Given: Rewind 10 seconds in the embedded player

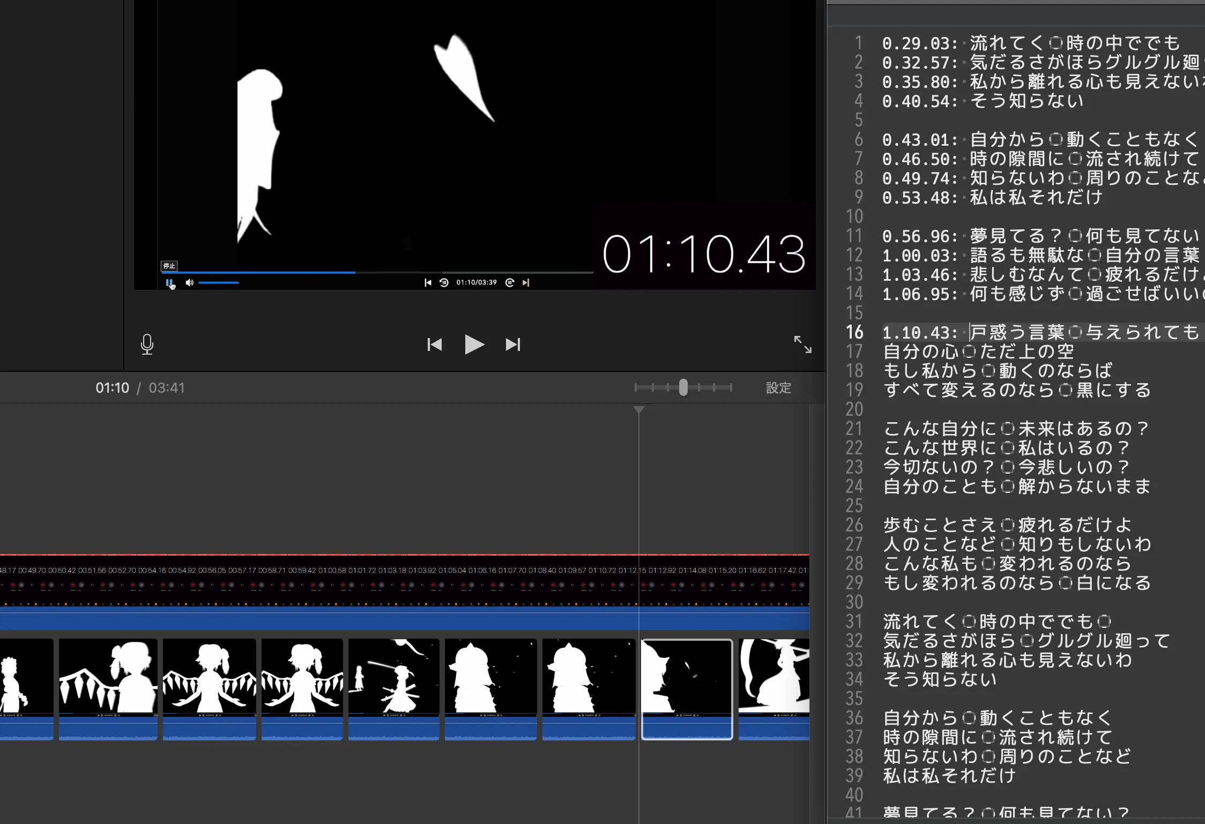Looking at the screenshot, I should point(444,282).
